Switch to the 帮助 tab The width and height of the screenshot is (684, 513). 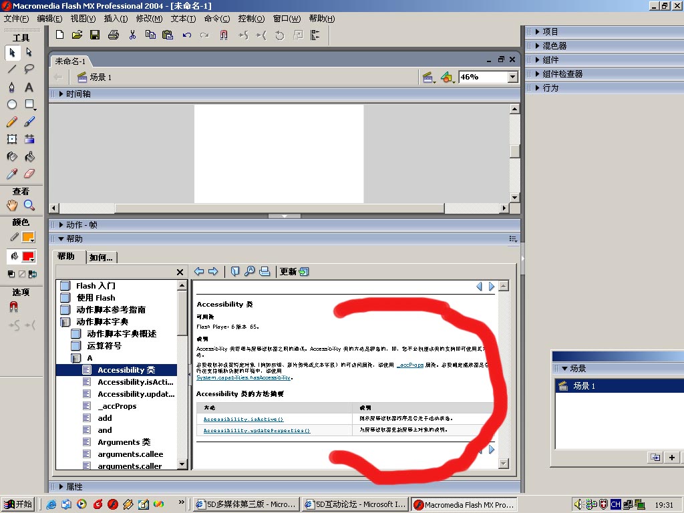click(66, 256)
